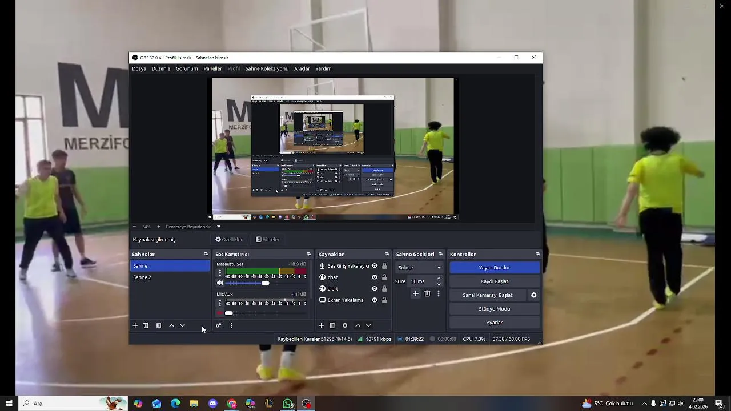The width and height of the screenshot is (731, 411).
Task: Remove transition with Sahne Geçişleri trash icon
Action: [427, 293]
